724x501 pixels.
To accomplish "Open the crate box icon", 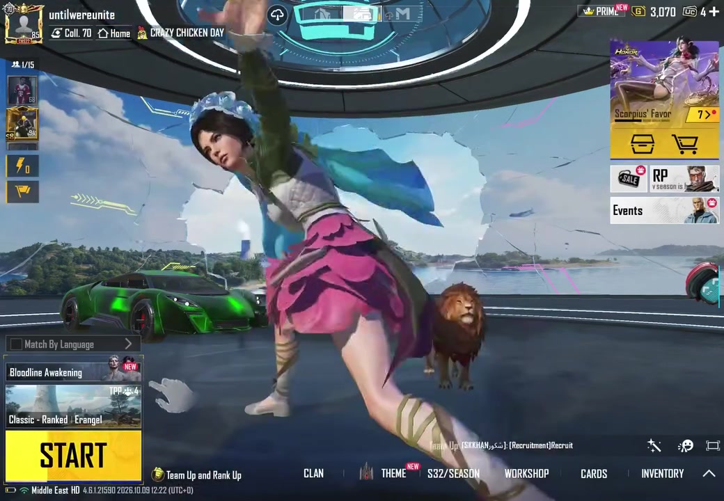I will [643, 144].
